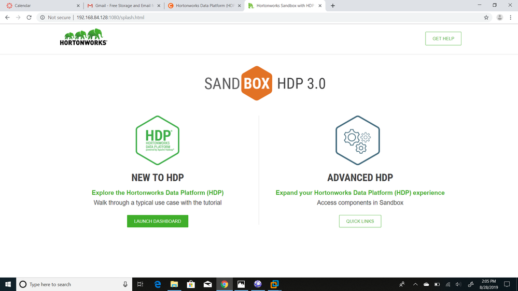Close the Hortonworks Sandbox tab

[320, 6]
